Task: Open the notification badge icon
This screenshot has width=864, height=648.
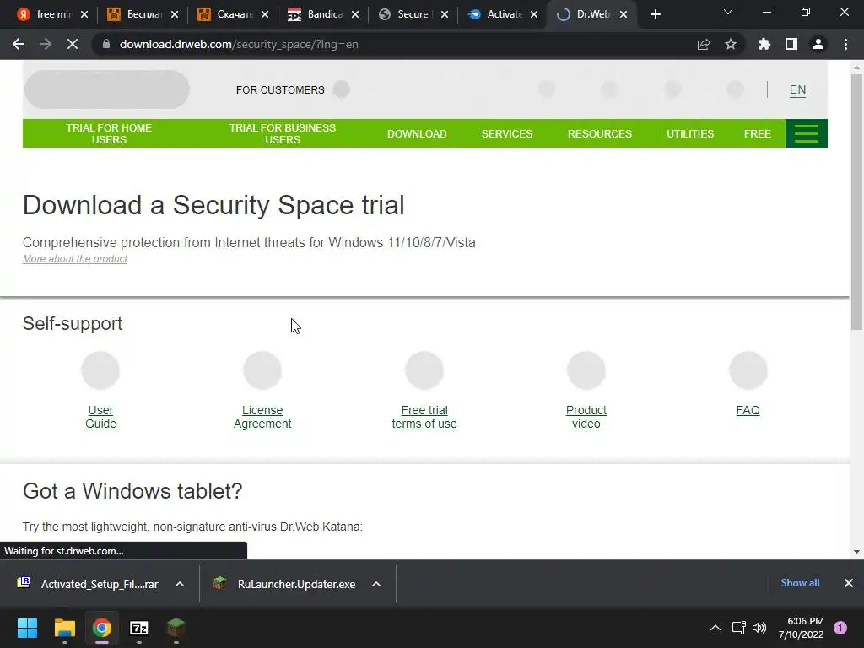Action: tap(840, 628)
